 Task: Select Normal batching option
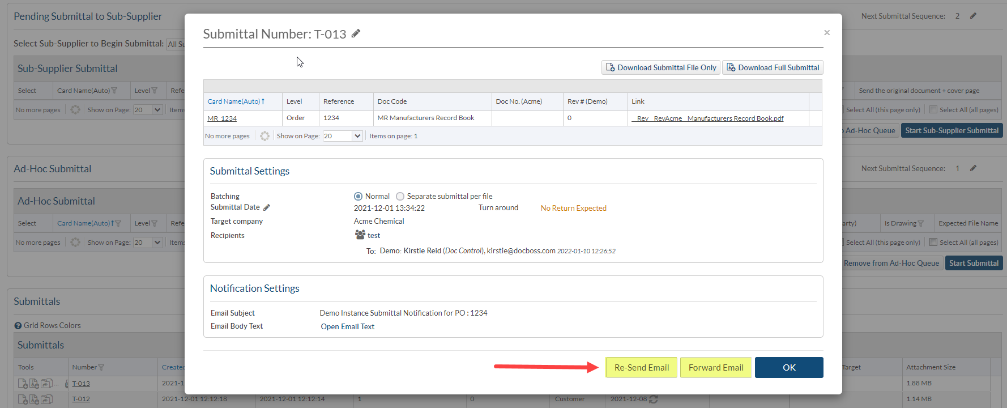[x=358, y=196]
